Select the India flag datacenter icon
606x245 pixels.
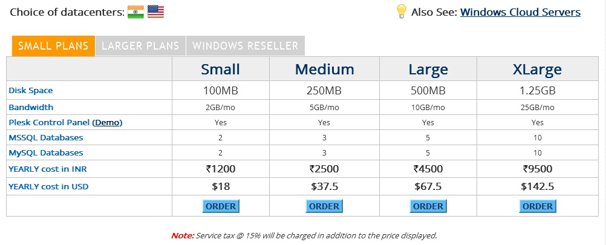[135, 11]
